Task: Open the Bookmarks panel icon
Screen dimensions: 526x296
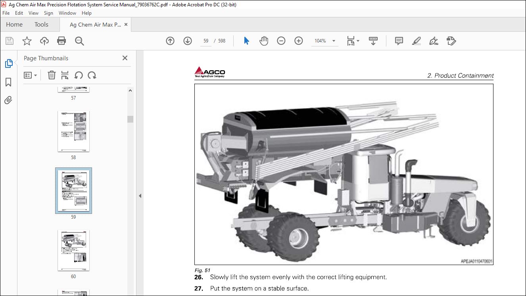Action: [x=8, y=82]
